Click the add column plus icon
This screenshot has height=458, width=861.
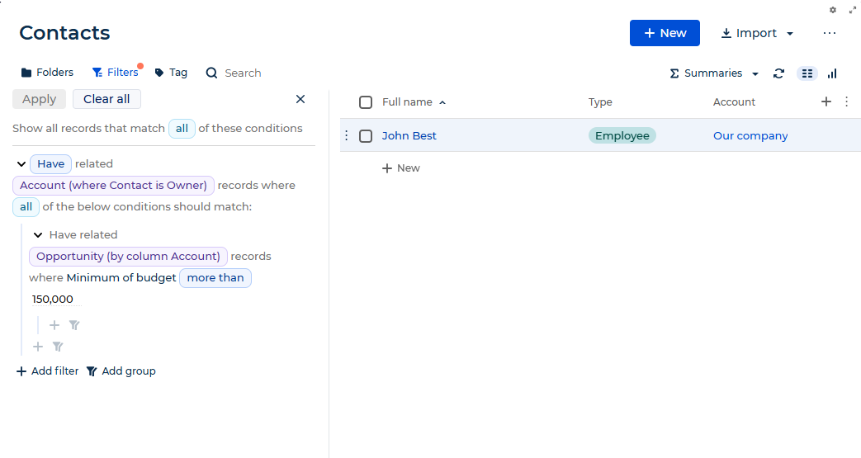coord(826,102)
